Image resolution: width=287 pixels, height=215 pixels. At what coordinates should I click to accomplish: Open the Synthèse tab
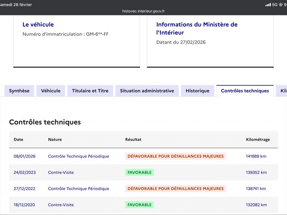pyautogui.click(x=19, y=91)
